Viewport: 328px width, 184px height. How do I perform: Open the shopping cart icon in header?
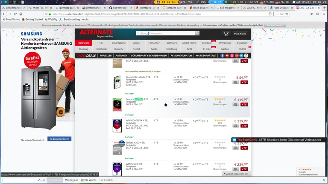pos(226,34)
